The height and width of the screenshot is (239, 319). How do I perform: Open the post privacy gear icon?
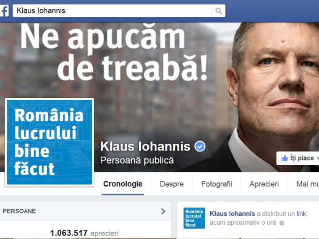tap(282, 223)
